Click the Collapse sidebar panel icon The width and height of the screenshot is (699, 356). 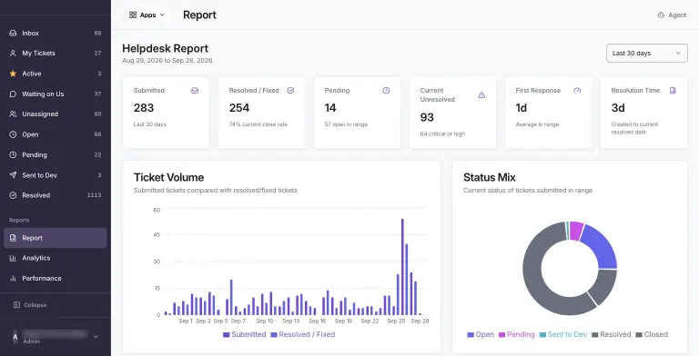(17, 305)
